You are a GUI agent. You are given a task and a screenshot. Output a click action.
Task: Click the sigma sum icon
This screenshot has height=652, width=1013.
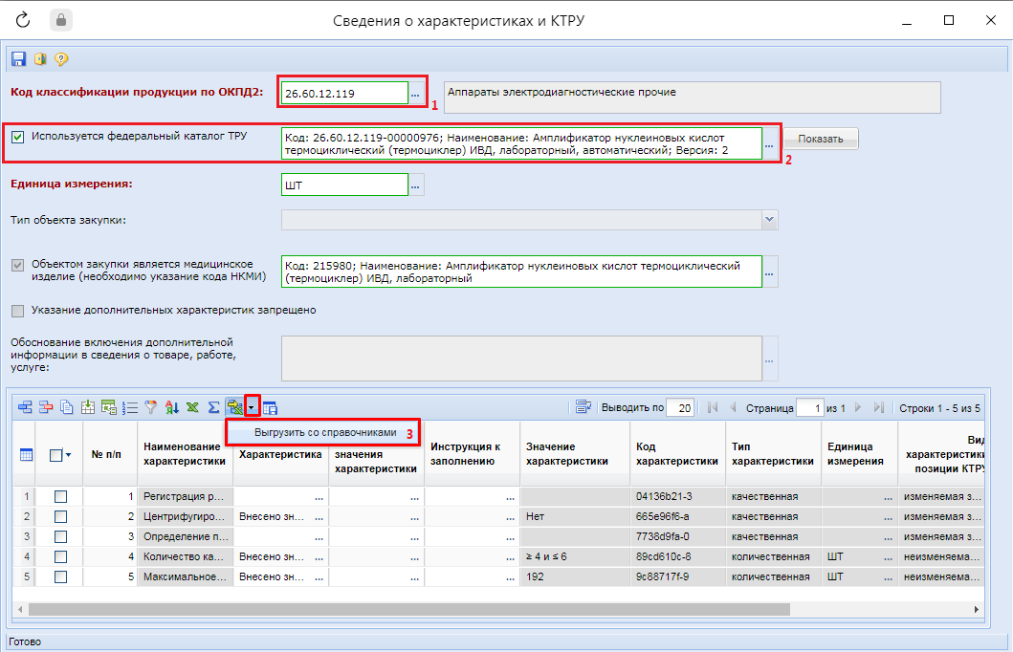[213, 408]
